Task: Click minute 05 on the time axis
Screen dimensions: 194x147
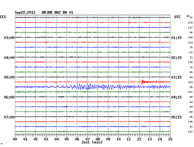Action: (67, 139)
